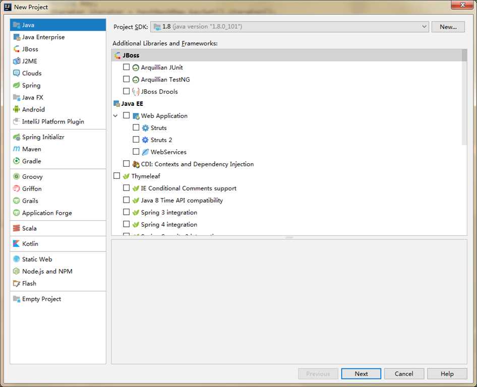Choose the J2ME icon

point(17,61)
